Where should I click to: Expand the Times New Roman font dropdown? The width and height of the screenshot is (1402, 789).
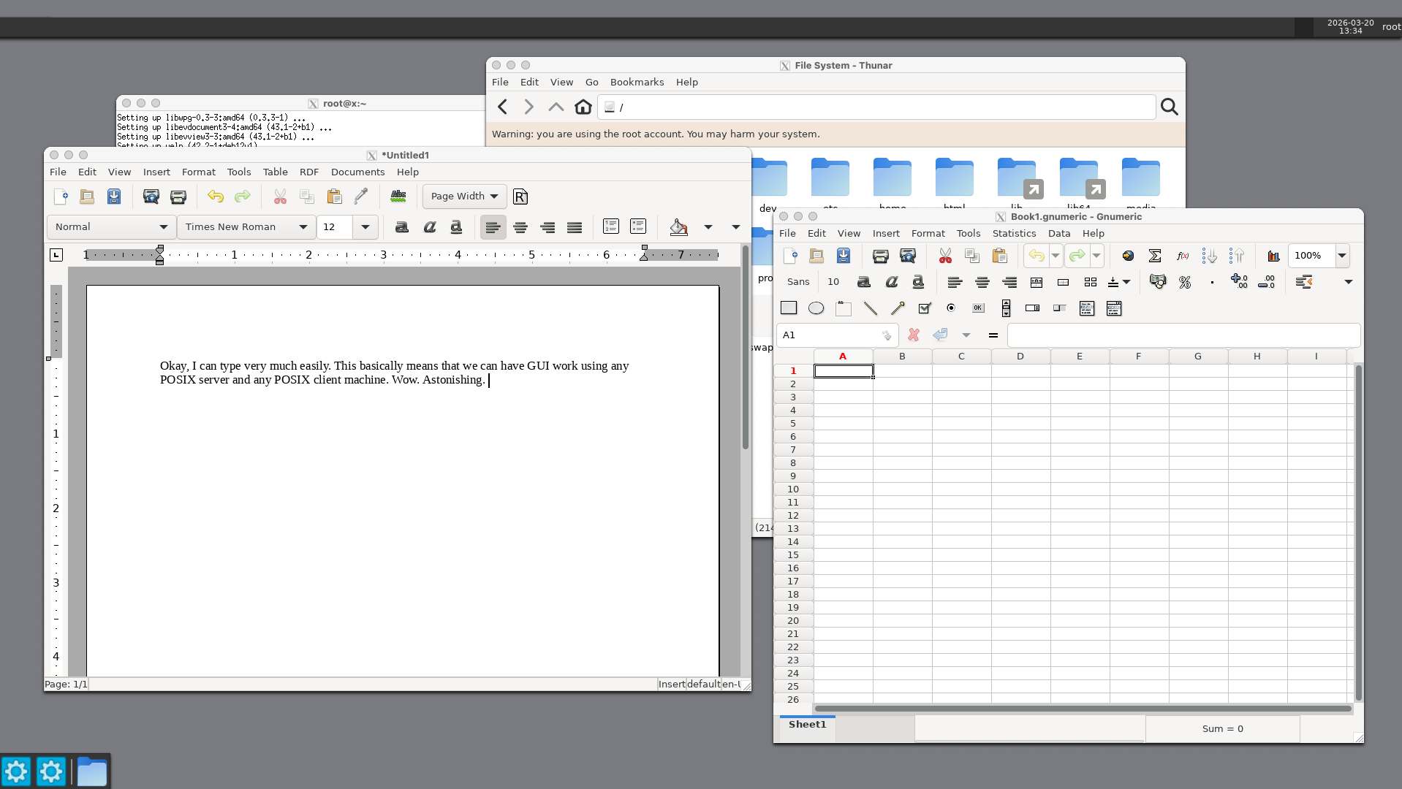point(303,227)
